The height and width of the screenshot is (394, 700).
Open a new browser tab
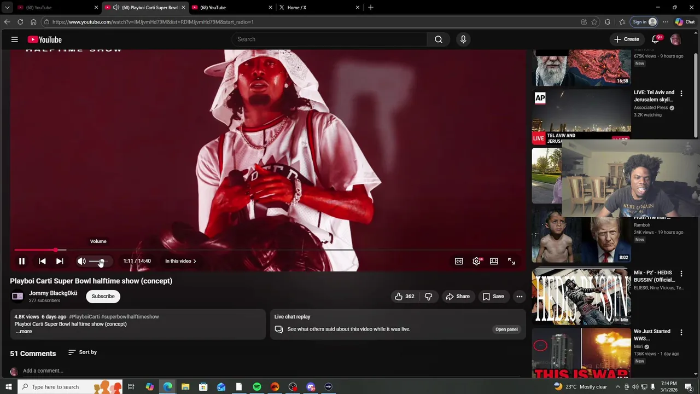click(371, 7)
